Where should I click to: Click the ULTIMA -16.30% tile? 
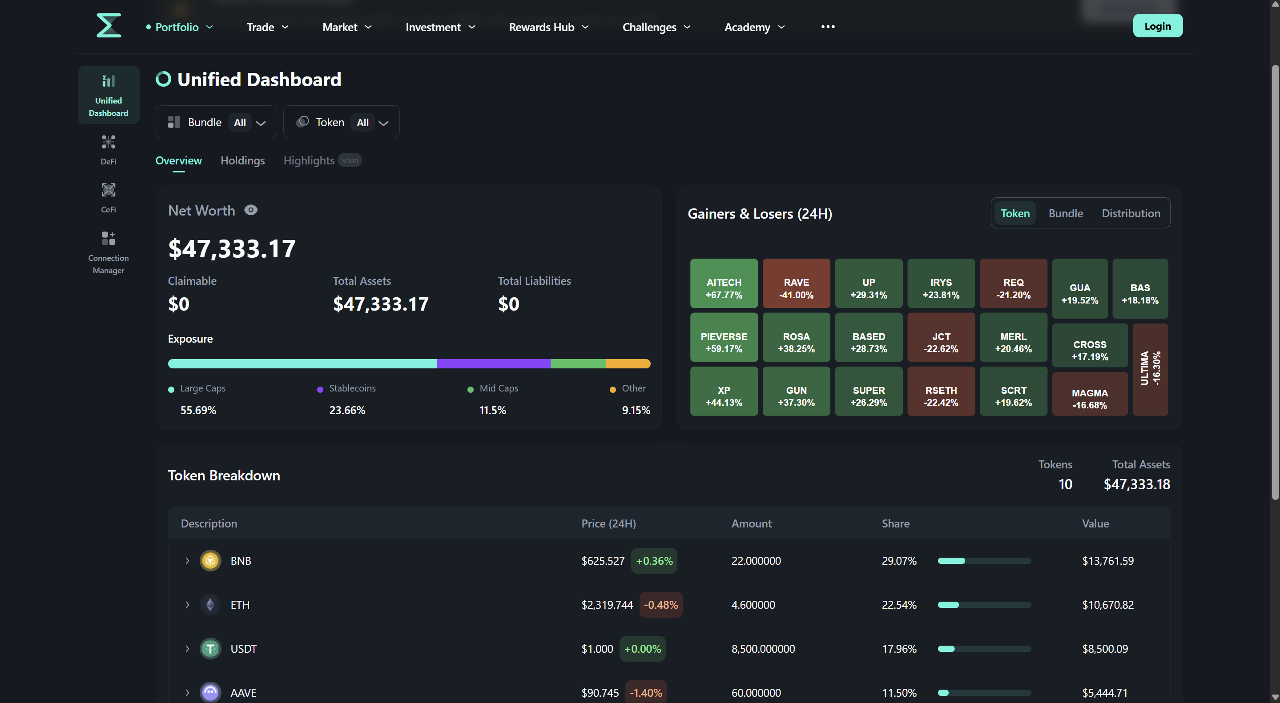point(1150,370)
